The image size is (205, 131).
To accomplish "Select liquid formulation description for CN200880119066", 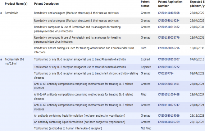I will pyautogui.click(x=80, y=116).
